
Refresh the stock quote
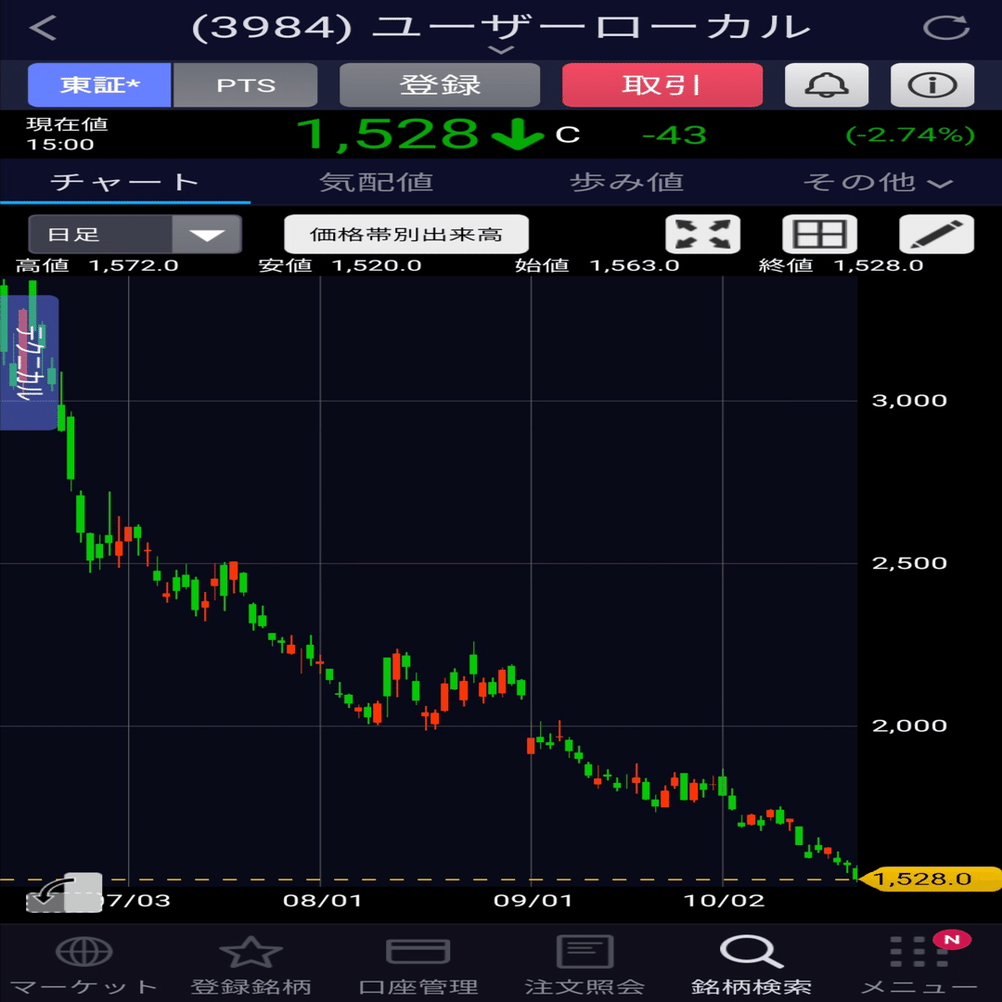point(945,28)
